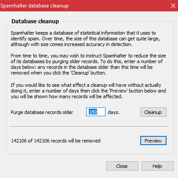Click the paragraph starting 'Spamhalter keeps a database'

(85, 39)
